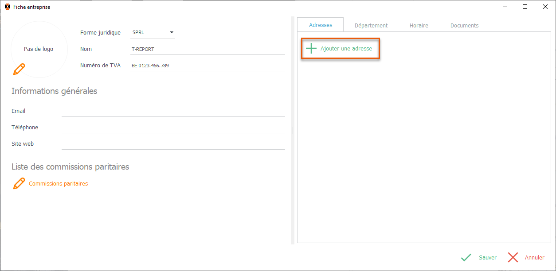Click the green plus icon to add an address

pos(311,49)
